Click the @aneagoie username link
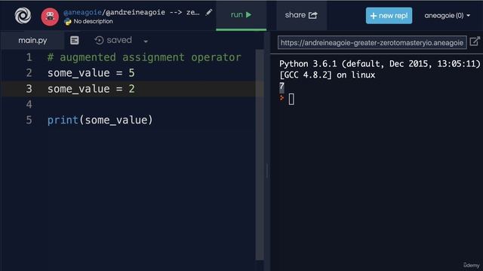The width and height of the screenshot is (483, 271). click(x=82, y=12)
